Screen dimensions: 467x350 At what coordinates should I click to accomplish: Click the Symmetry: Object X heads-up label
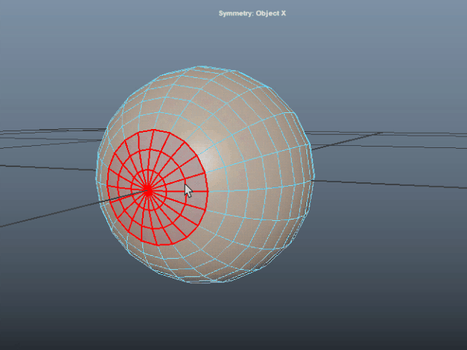(x=252, y=13)
